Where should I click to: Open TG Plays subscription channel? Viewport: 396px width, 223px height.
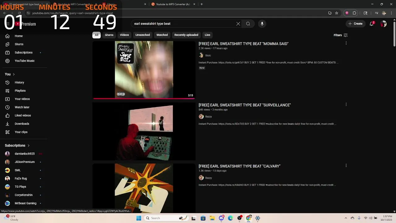click(x=20, y=187)
